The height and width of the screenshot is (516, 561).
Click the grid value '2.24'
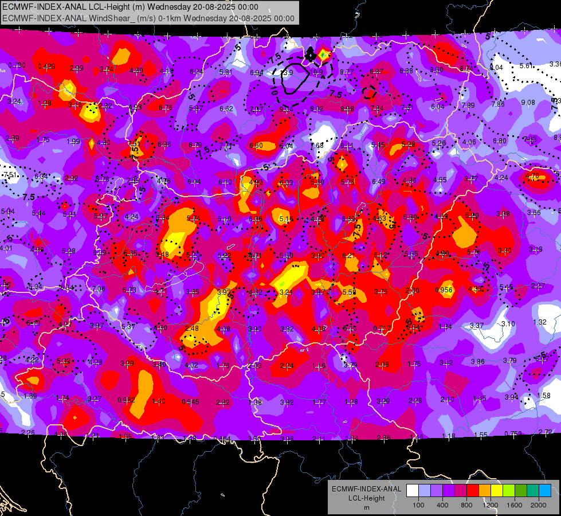tap(287, 366)
